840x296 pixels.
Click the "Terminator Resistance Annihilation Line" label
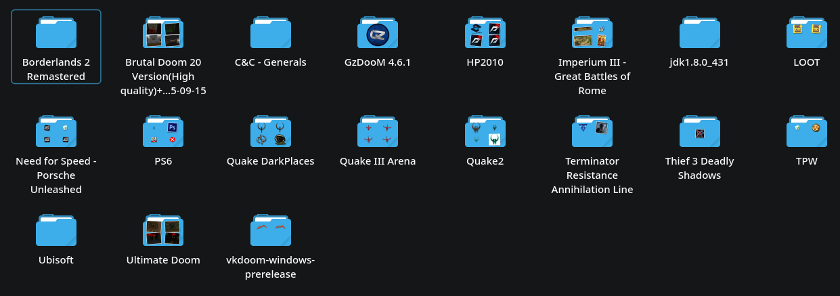[592, 175]
